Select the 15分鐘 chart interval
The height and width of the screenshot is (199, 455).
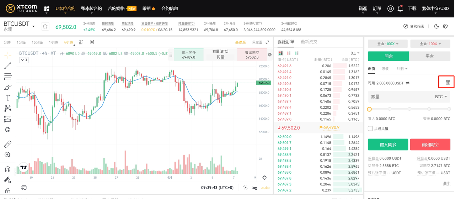pyautogui.click(x=37, y=42)
